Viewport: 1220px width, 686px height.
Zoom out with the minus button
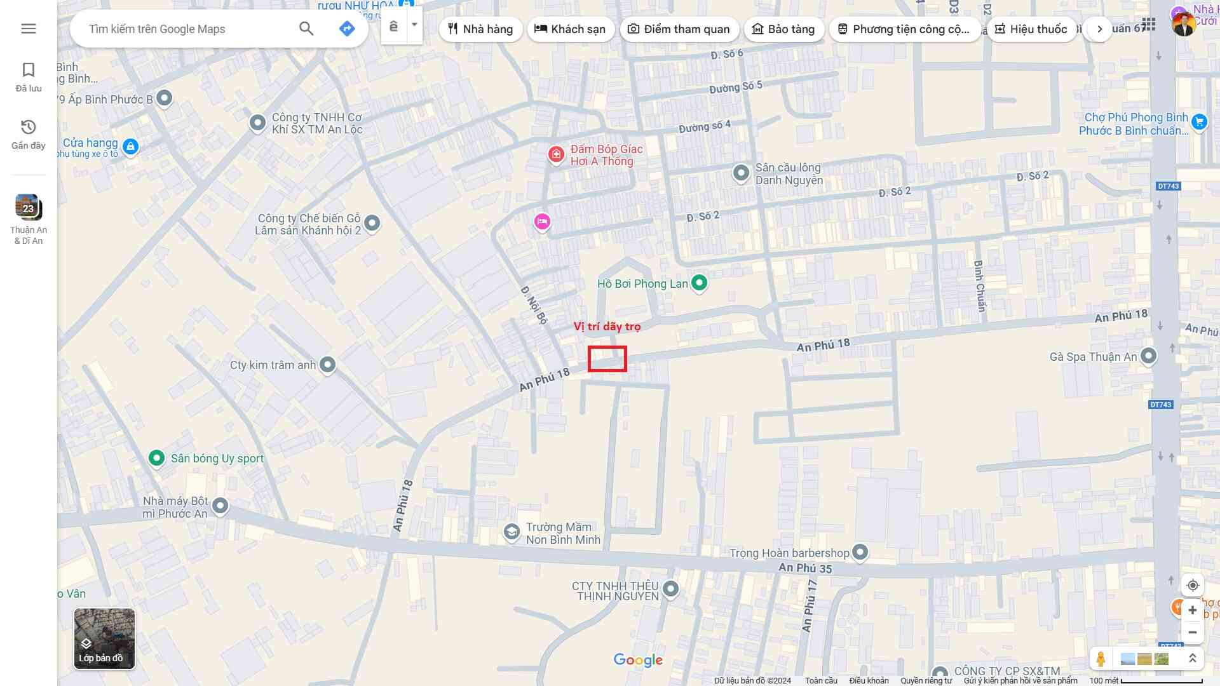coord(1193,632)
